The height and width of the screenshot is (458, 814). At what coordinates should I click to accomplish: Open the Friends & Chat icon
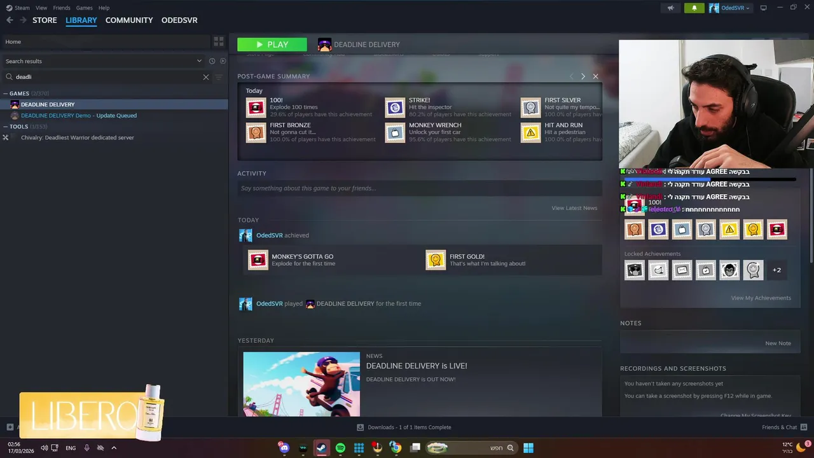pyautogui.click(x=804, y=427)
